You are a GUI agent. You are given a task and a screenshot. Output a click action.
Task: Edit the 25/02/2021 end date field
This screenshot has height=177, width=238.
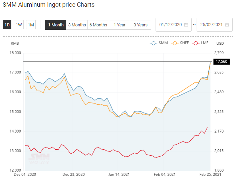(x=215, y=25)
